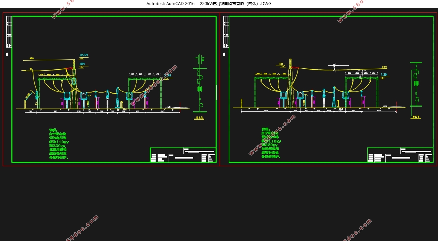Click the red insulator string on right sheet tower
Screen dimensions: 438x241
coord(295,68)
